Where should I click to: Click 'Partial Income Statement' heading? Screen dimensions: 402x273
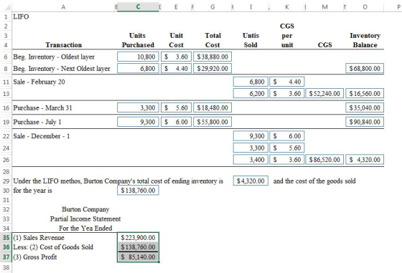(x=85, y=219)
